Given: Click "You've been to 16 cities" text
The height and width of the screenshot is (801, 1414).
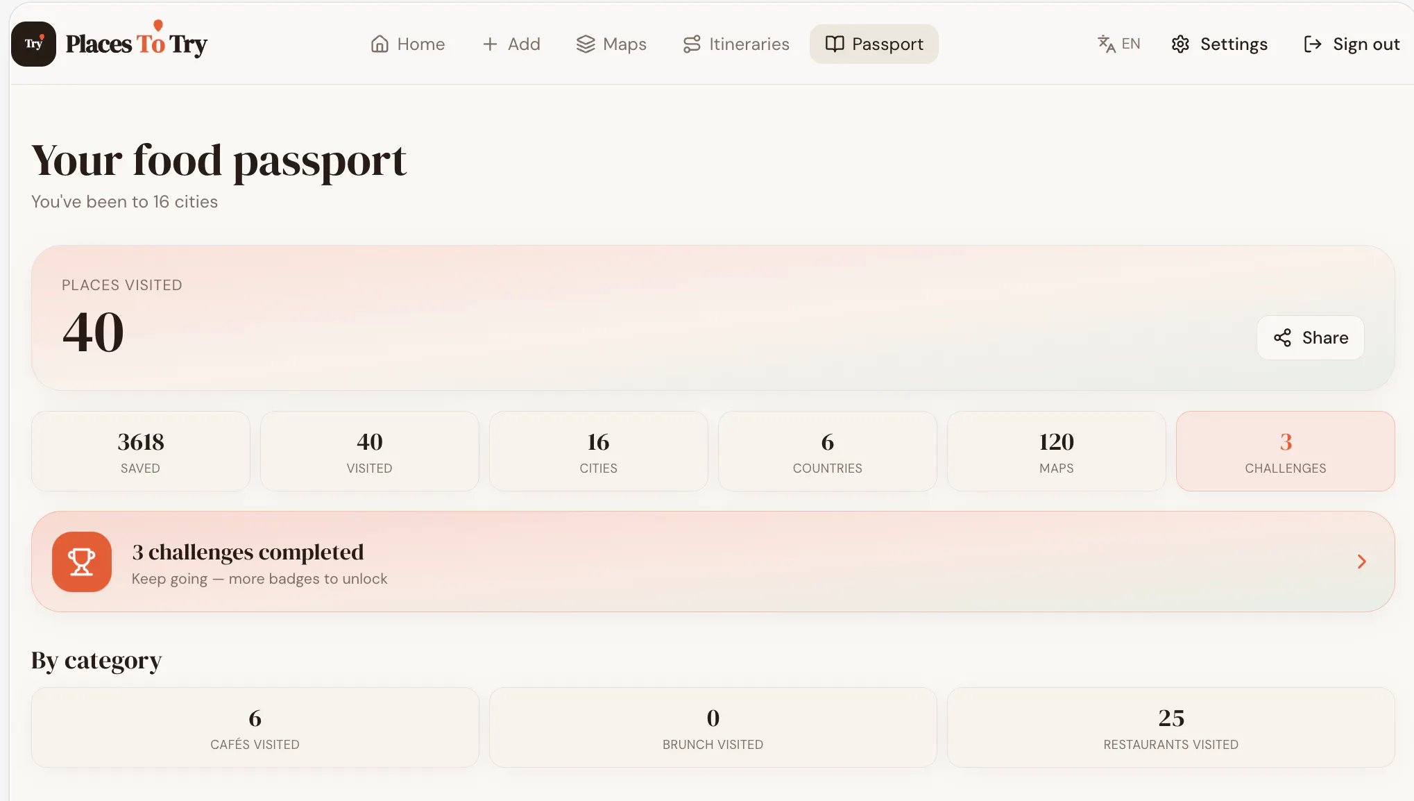Looking at the screenshot, I should click(x=125, y=202).
